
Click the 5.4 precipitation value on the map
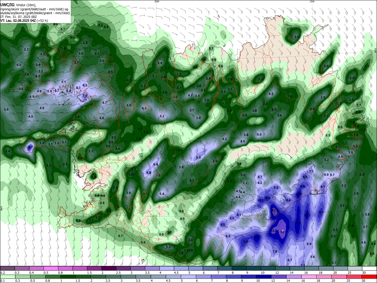click(x=162, y=194)
